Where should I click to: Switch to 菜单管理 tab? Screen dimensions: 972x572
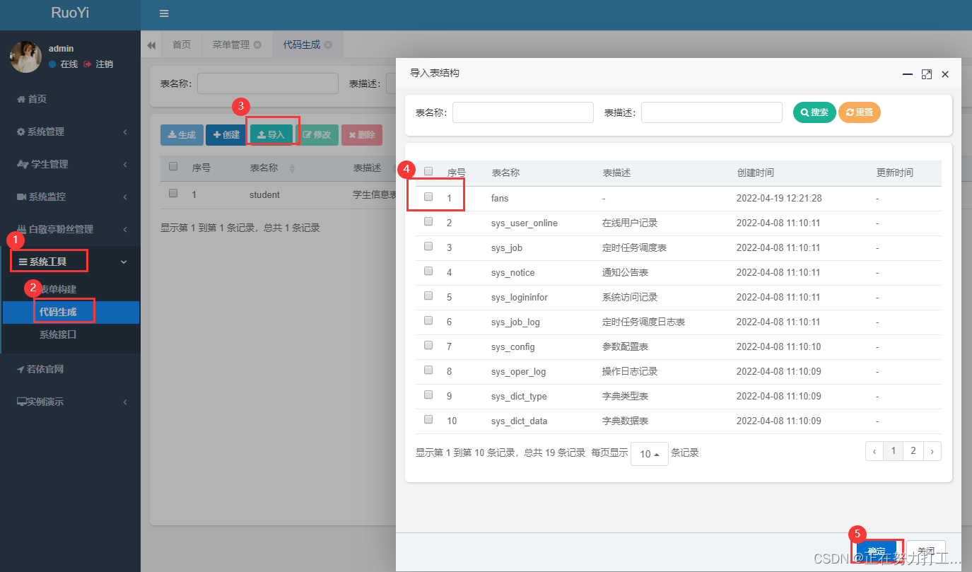(x=231, y=45)
